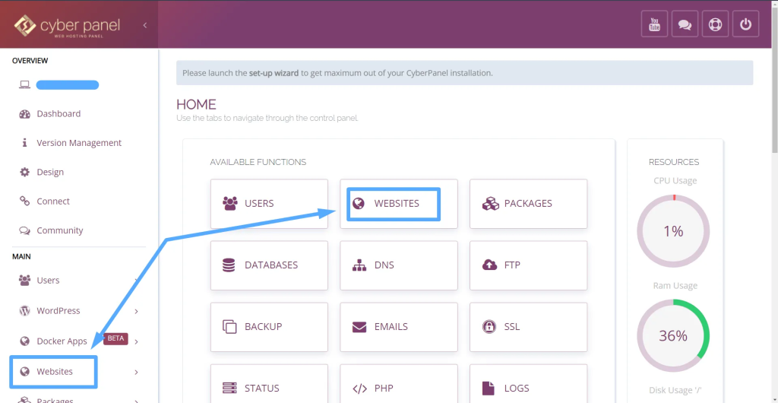Open the YouTube icon in header

(x=654, y=24)
